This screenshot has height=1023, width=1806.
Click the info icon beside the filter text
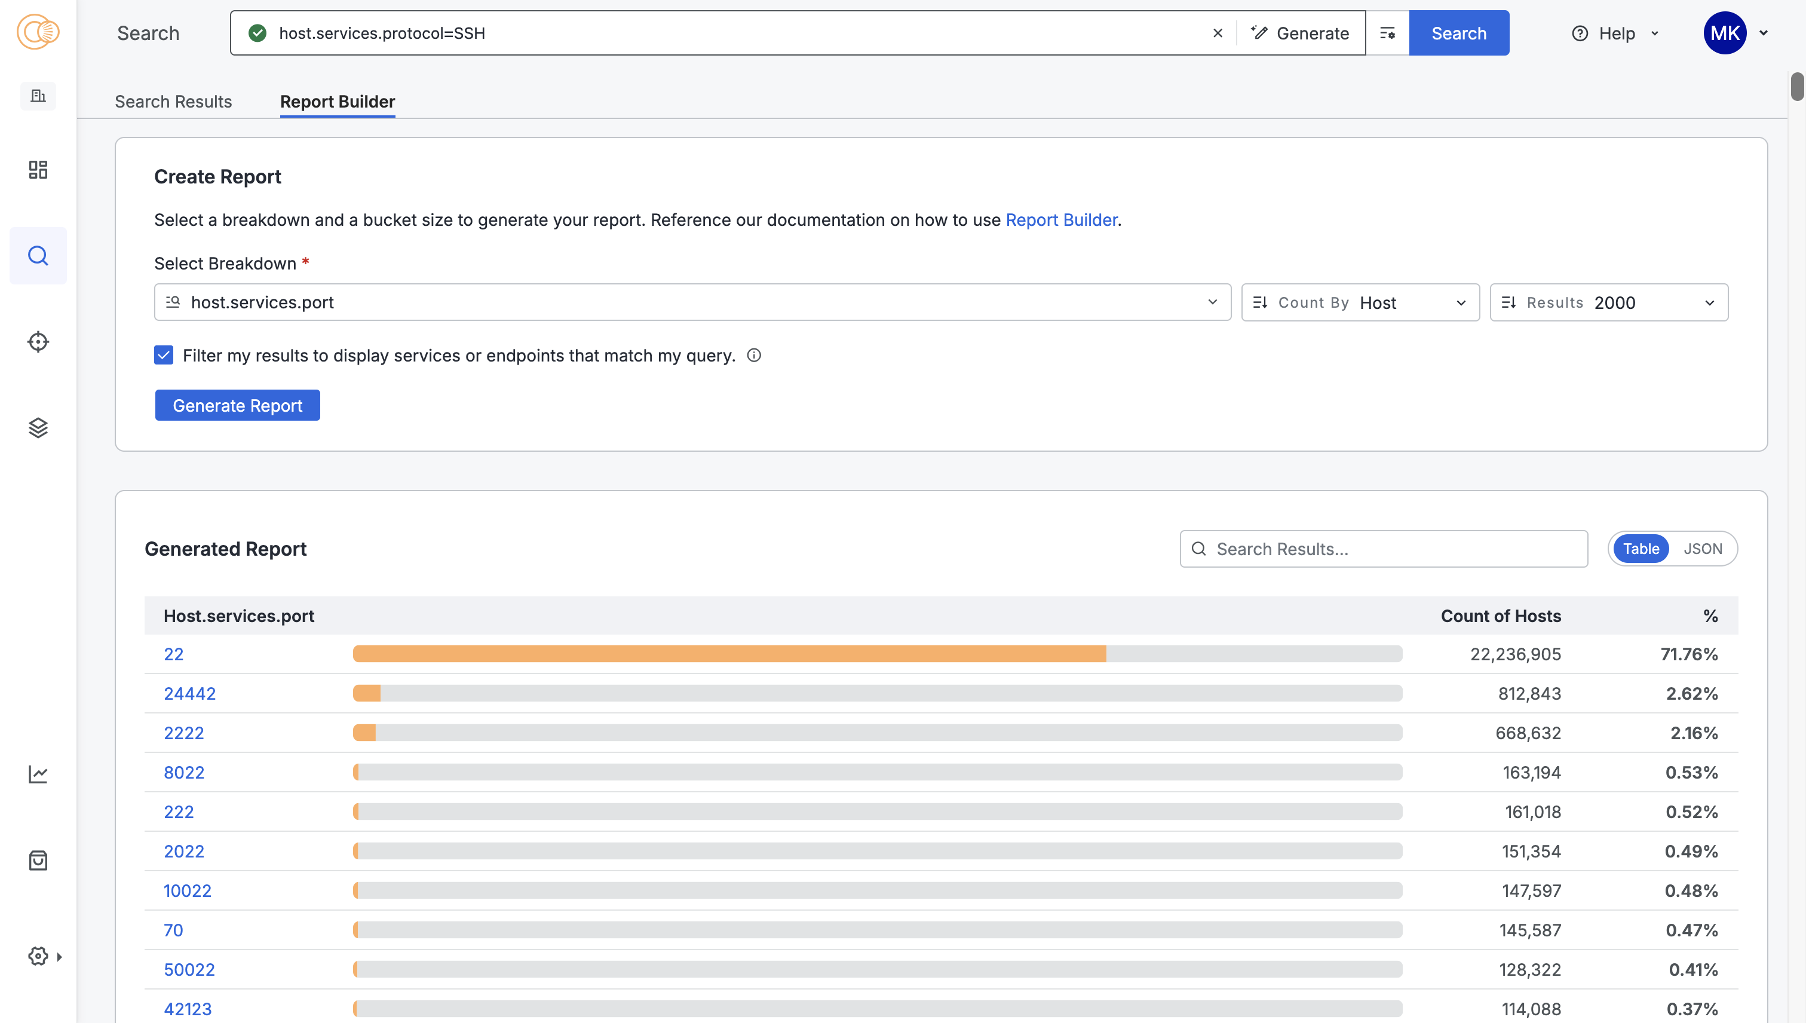(x=754, y=356)
